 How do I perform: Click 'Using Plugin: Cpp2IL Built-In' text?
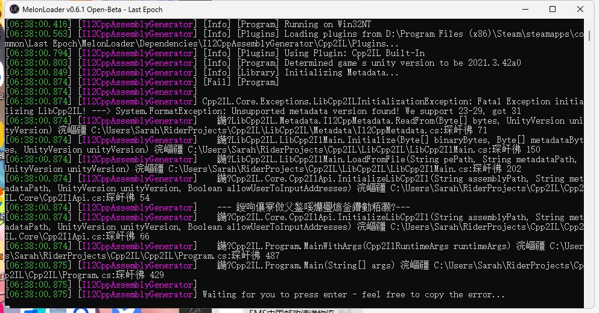coord(355,53)
